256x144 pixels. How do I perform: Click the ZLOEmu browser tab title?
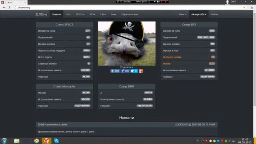pos(8,2)
